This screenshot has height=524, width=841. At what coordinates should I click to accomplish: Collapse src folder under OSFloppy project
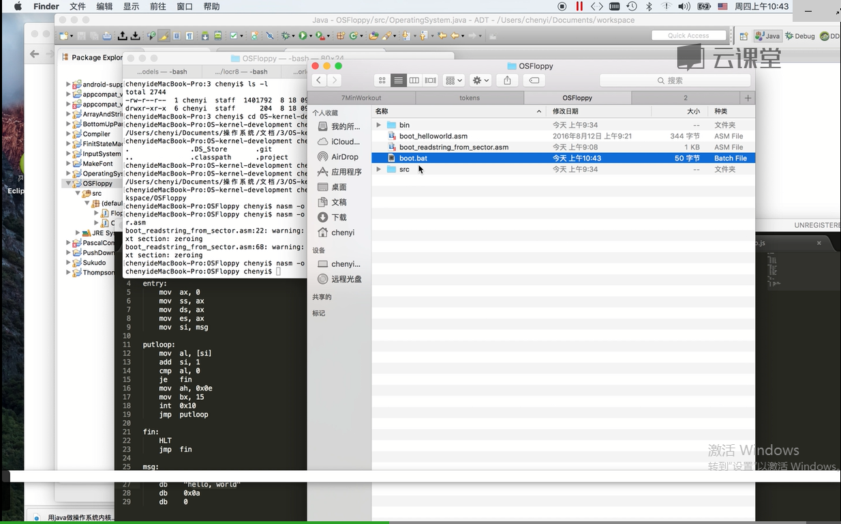click(x=78, y=193)
